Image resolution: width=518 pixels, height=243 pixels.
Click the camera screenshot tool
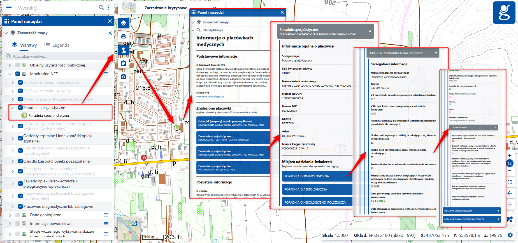(x=124, y=77)
